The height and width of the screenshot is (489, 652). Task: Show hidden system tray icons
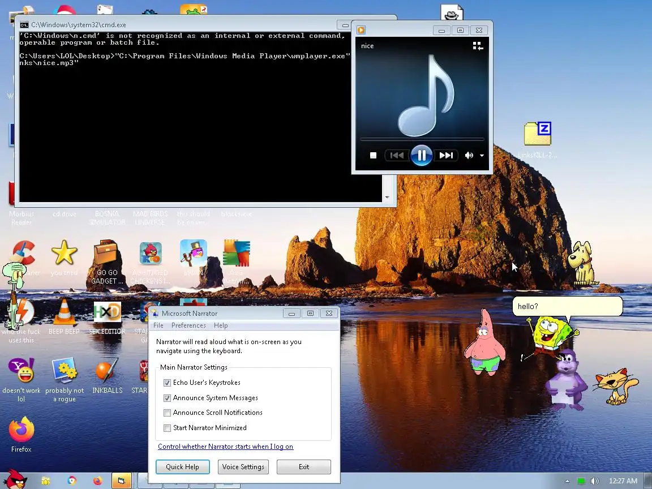(x=567, y=481)
